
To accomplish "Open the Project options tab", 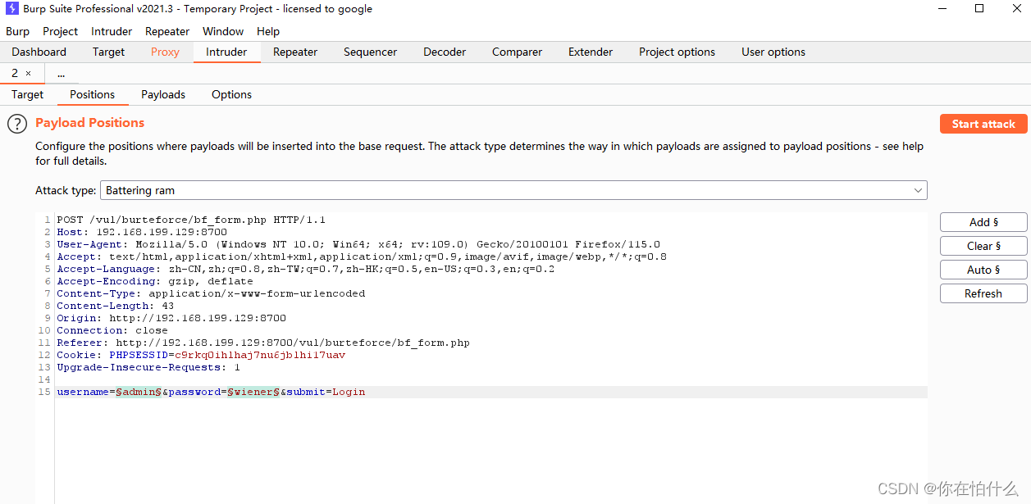I will 677,52.
